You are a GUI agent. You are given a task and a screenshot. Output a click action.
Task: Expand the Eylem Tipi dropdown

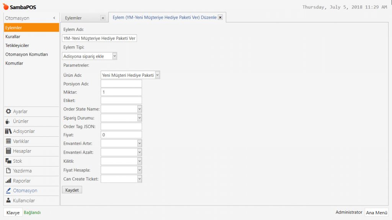pos(114,56)
